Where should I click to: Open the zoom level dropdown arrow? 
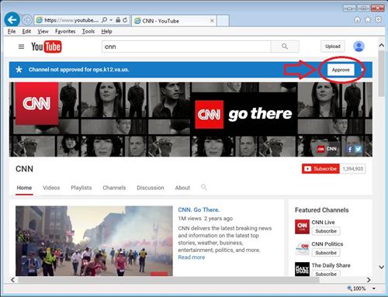pos(374,288)
